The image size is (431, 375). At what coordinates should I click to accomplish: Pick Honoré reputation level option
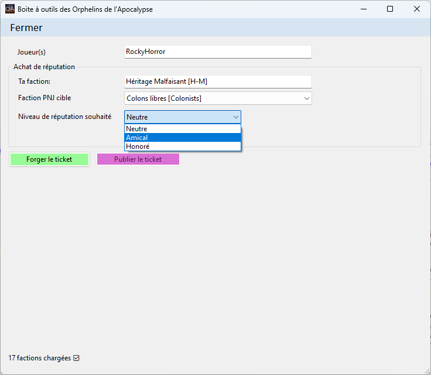[x=182, y=146]
